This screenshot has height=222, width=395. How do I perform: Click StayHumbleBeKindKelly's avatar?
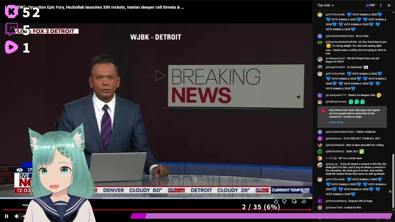click(x=320, y=43)
